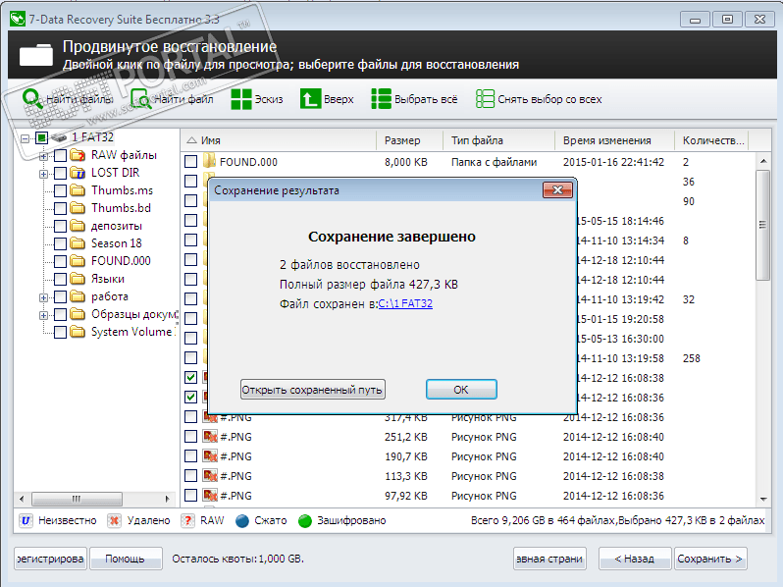Click the 1 FAT32 drive icon
The width and height of the screenshot is (783, 587).
click(x=59, y=137)
